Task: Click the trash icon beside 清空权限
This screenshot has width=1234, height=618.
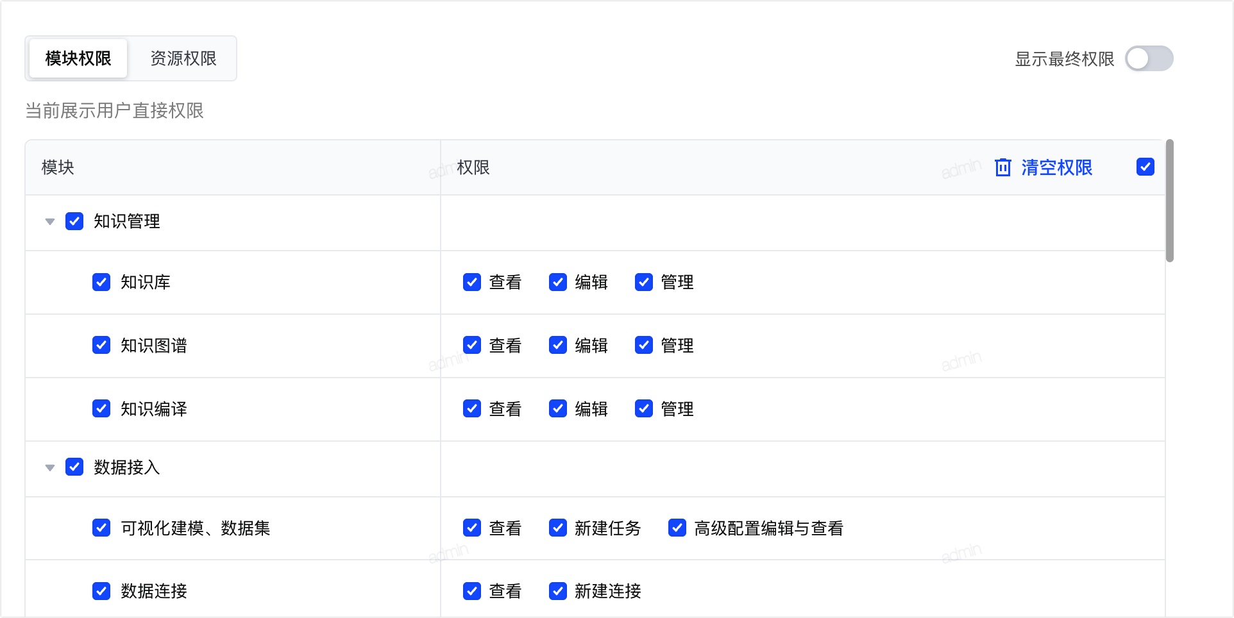Action: click(x=1003, y=167)
